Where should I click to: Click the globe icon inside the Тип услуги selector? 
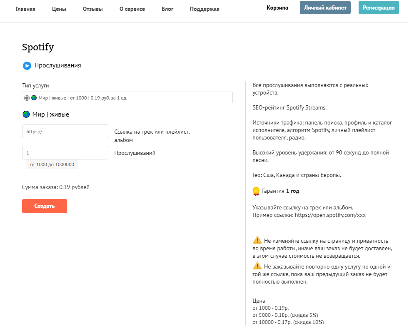[34, 98]
